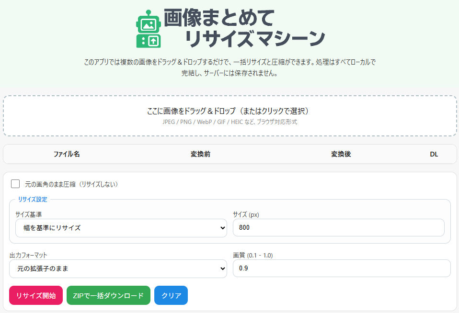Click the image drag and drop zone

coord(229,116)
